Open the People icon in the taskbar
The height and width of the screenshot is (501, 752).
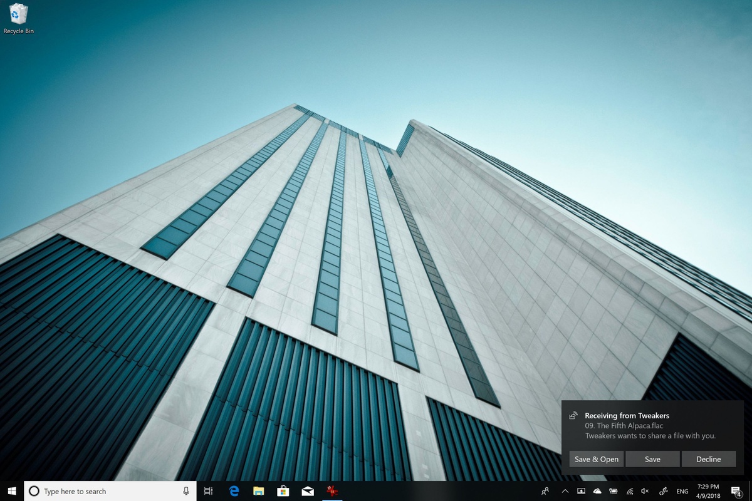click(x=546, y=492)
